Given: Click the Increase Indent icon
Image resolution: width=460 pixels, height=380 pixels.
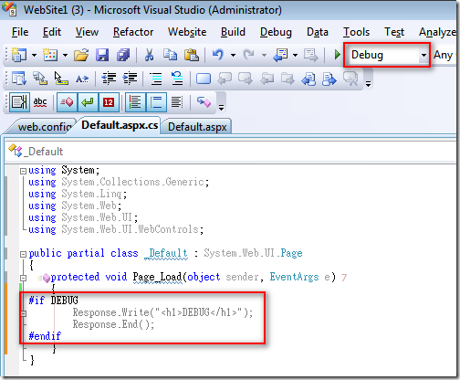Looking at the screenshot, I should (130, 79).
